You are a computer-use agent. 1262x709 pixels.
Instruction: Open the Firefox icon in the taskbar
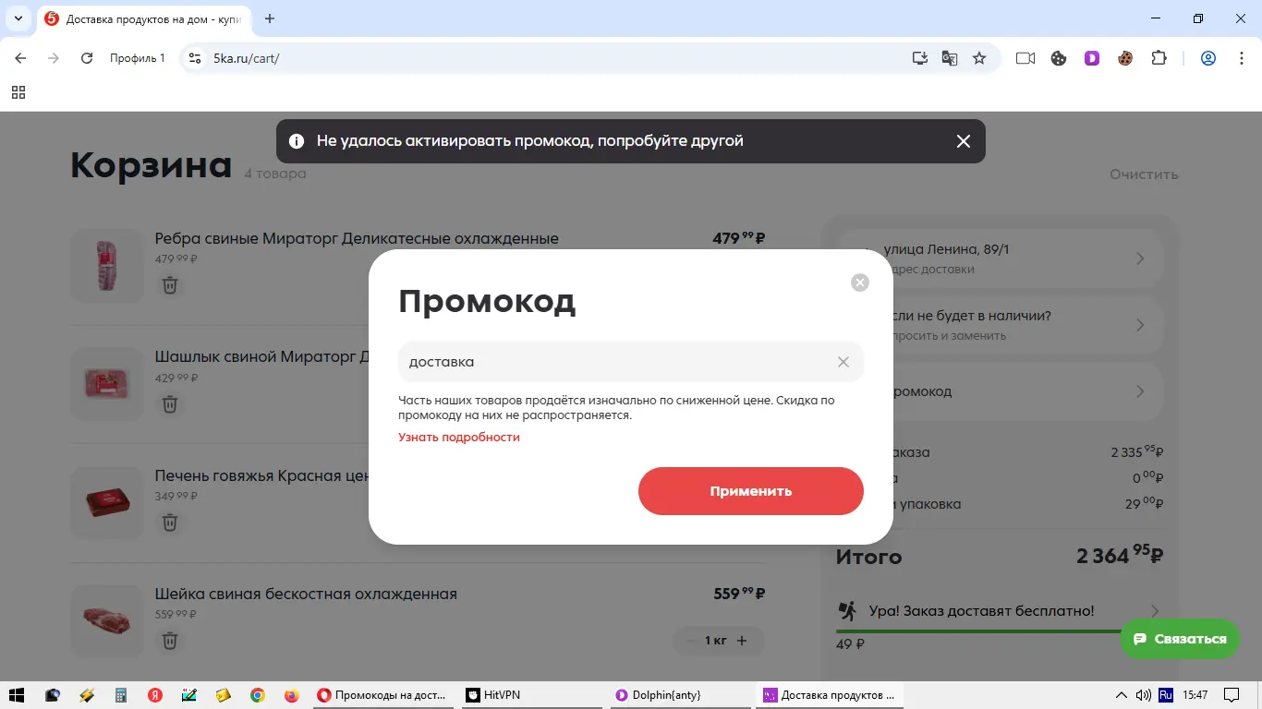pyautogui.click(x=292, y=695)
